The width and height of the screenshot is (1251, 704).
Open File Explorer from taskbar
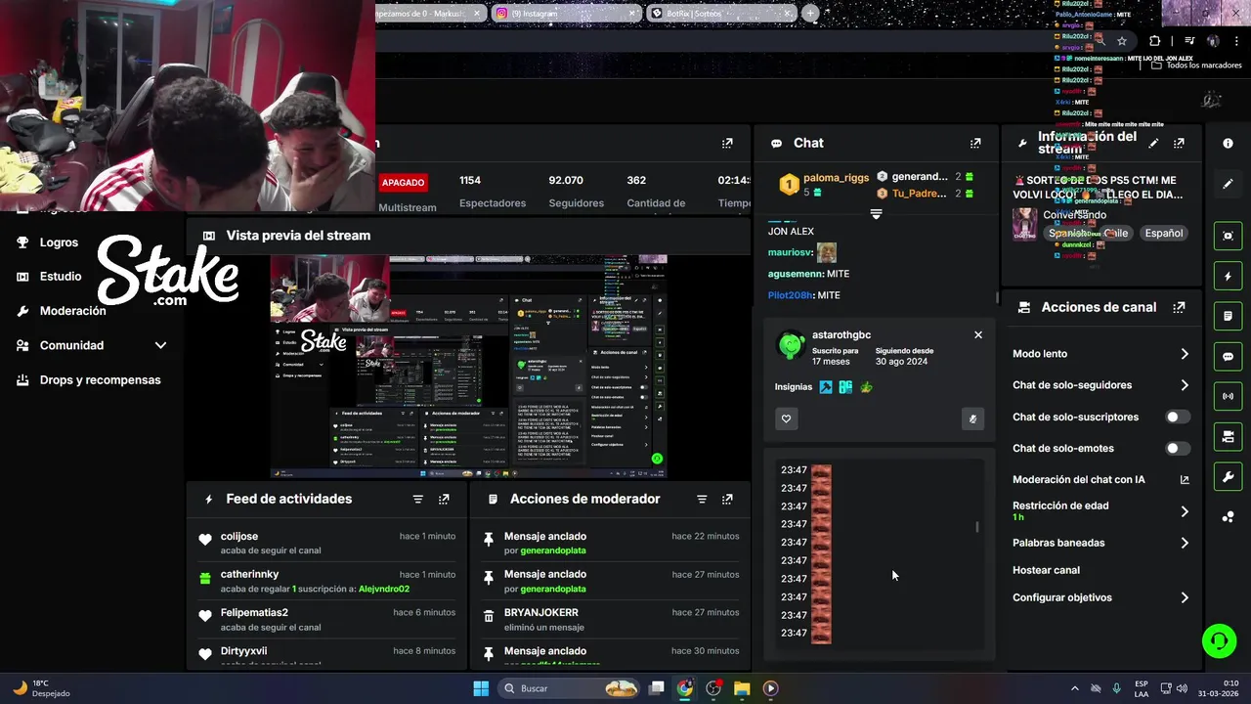(x=742, y=688)
